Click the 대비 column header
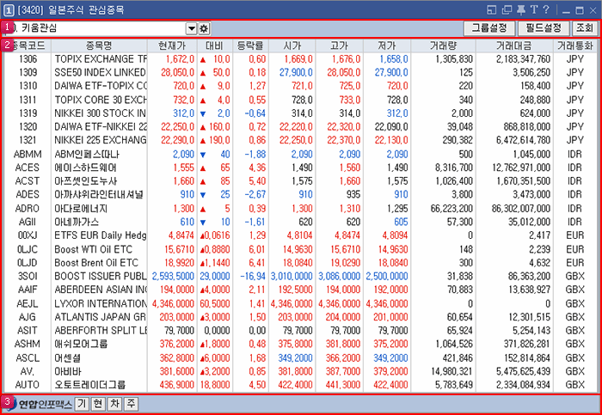 pos(215,46)
